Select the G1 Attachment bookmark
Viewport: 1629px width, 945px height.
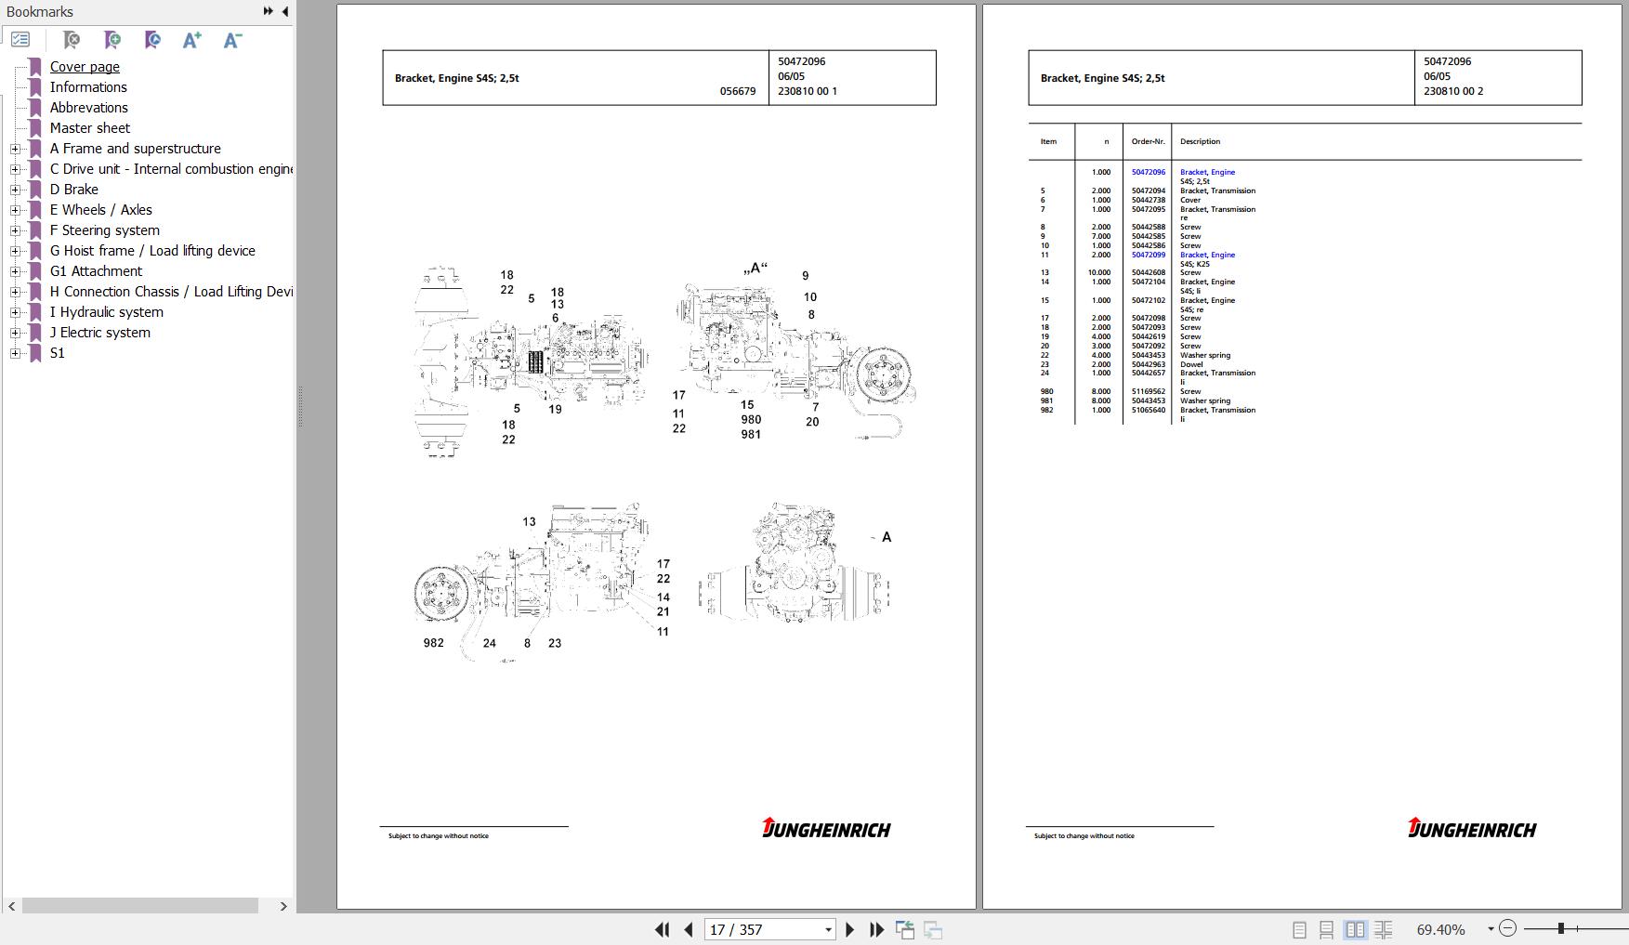[x=97, y=271]
